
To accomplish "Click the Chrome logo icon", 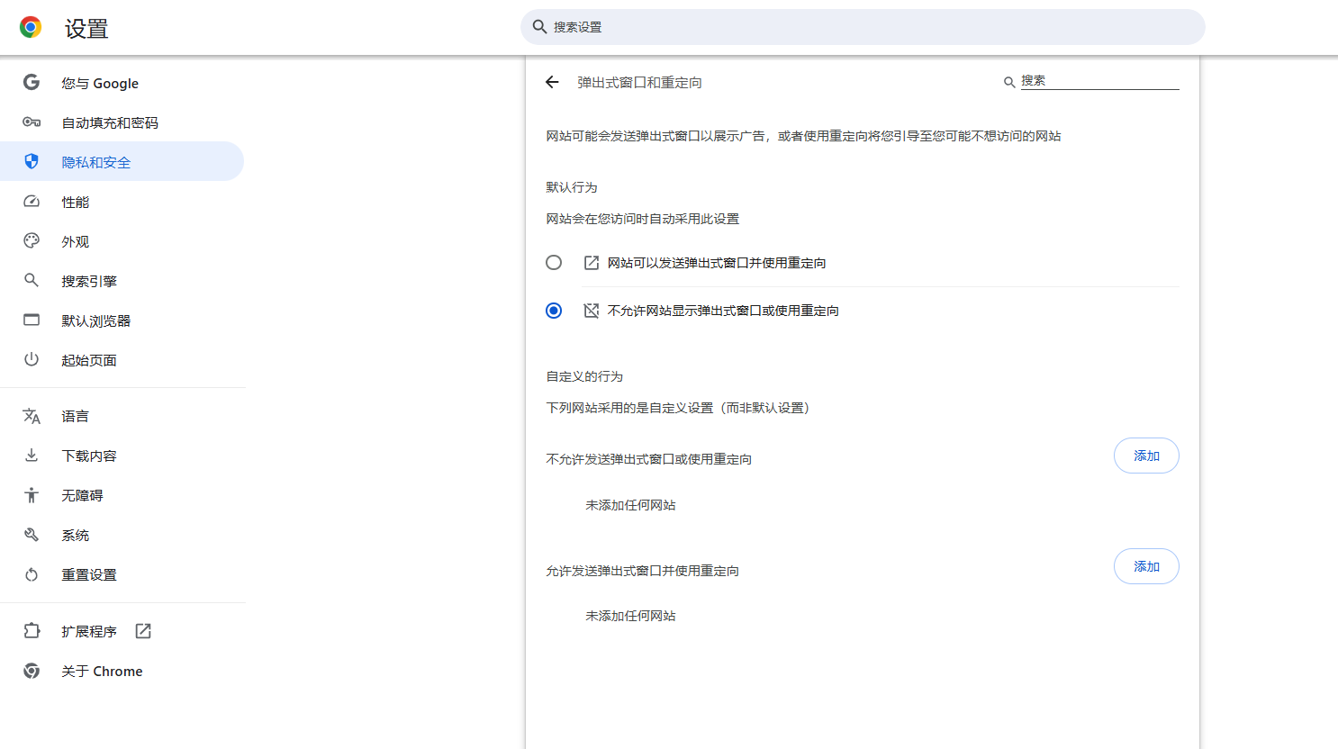I will pyautogui.click(x=31, y=28).
